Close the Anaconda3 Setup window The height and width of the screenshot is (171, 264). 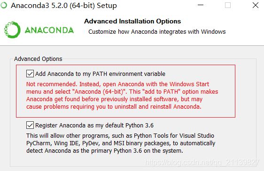click(x=256, y=5)
